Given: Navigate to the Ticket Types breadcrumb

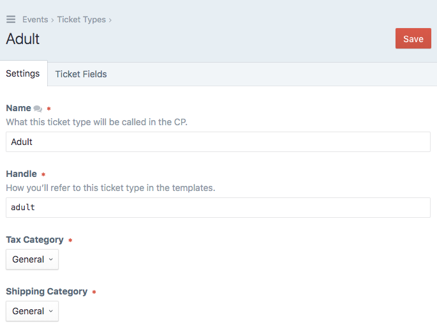Looking at the screenshot, I should pyautogui.click(x=82, y=20).
